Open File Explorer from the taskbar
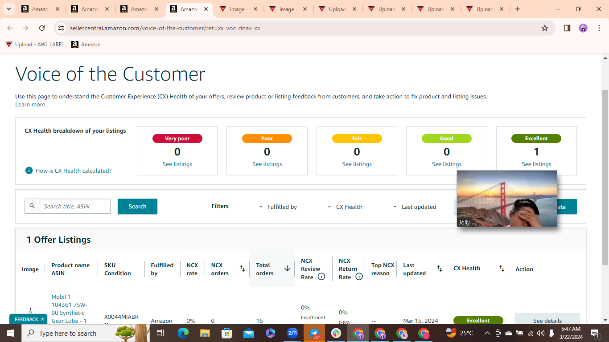The height and width of the screenshot is (342, 609). (205, 333)
